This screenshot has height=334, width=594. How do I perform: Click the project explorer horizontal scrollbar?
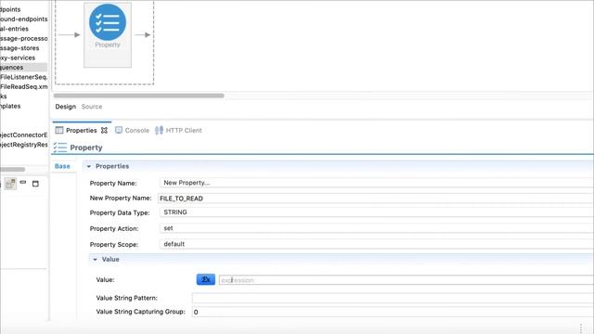coord(12,169)
